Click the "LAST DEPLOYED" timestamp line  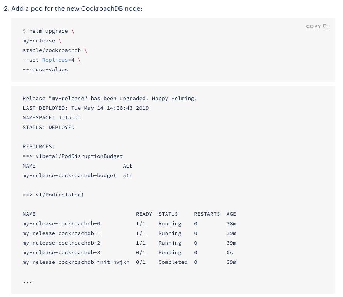click(85, 108)
